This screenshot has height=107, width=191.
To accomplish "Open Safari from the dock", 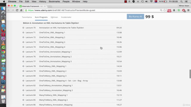I will [x=3, y=26].
